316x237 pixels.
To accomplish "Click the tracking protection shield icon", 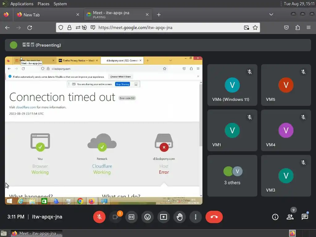I will 61,27.
